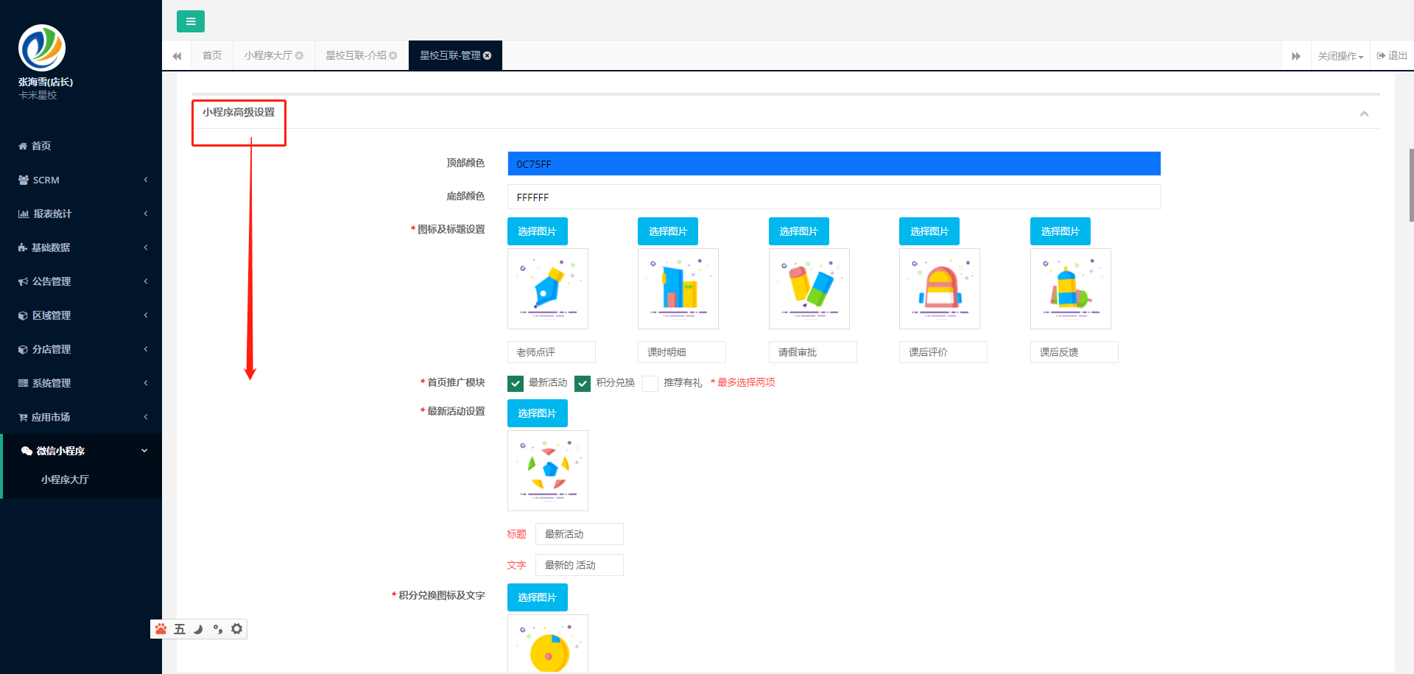Click the user avatar logo in sidebar
Screen dimensions: 1414x674
42,48
